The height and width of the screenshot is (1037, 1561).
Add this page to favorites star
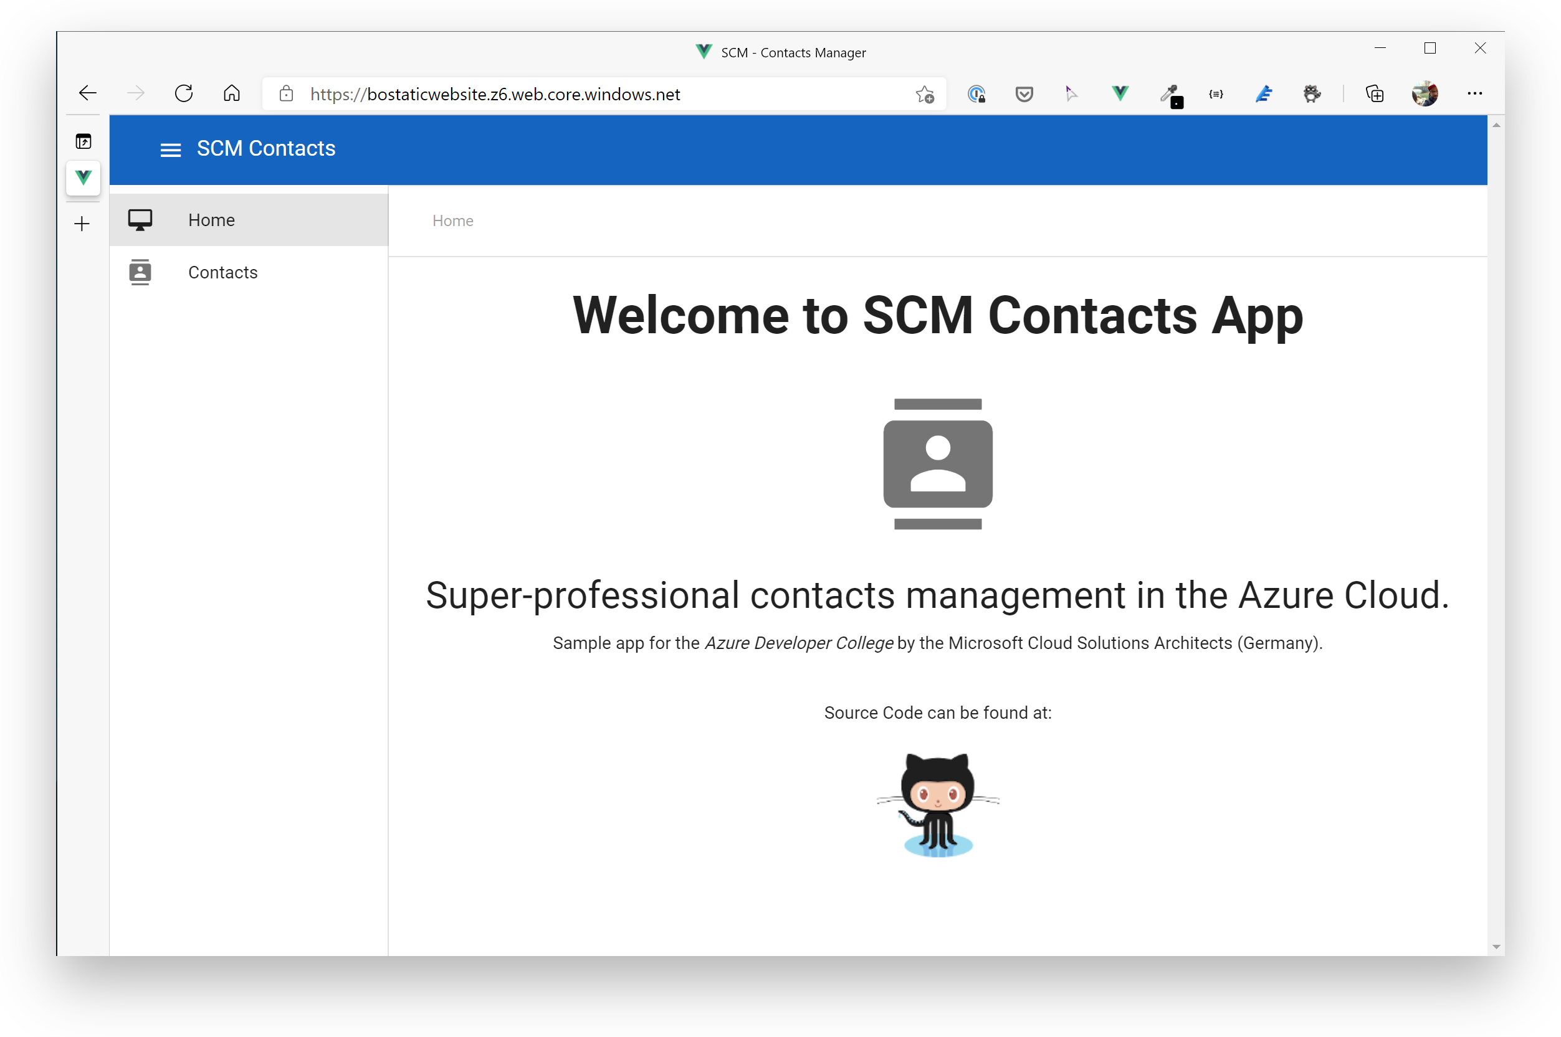coord(924,95)
